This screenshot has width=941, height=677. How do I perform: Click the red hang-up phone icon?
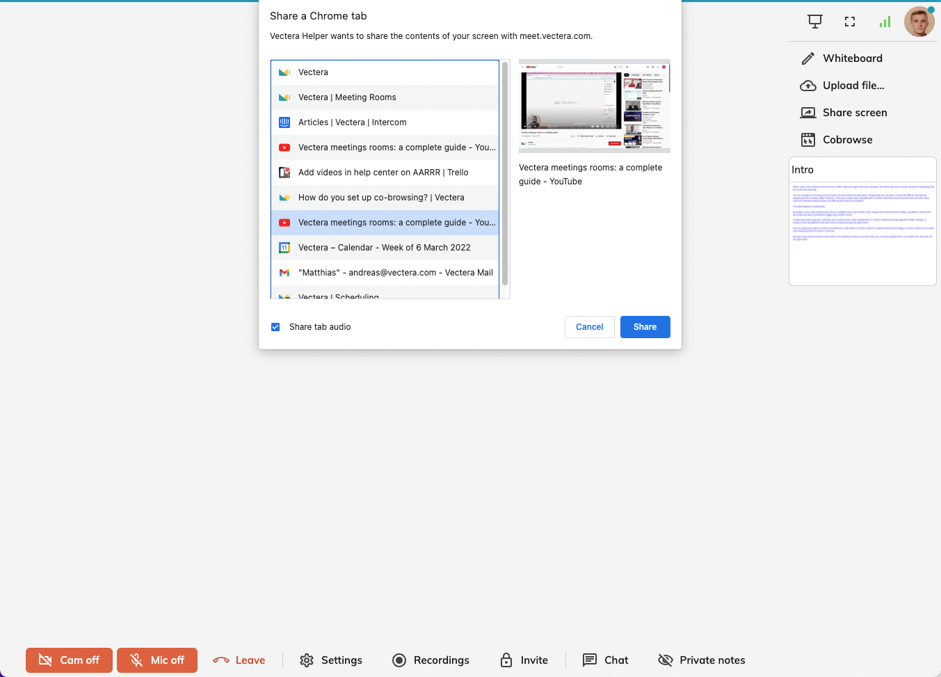(x=221, y=660)
